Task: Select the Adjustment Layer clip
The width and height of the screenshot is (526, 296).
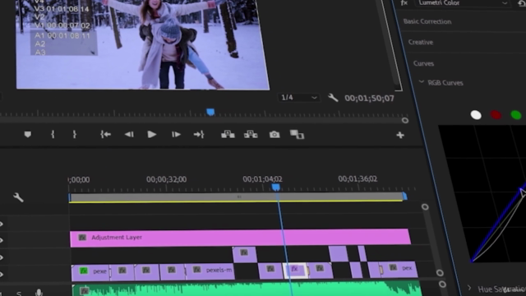Action: tap(240, 238)
